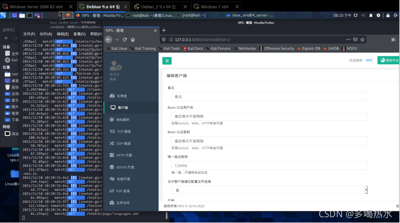Open the page actions three-dot menu
This screenshot has width=400, height=223.
pos(348,40)
